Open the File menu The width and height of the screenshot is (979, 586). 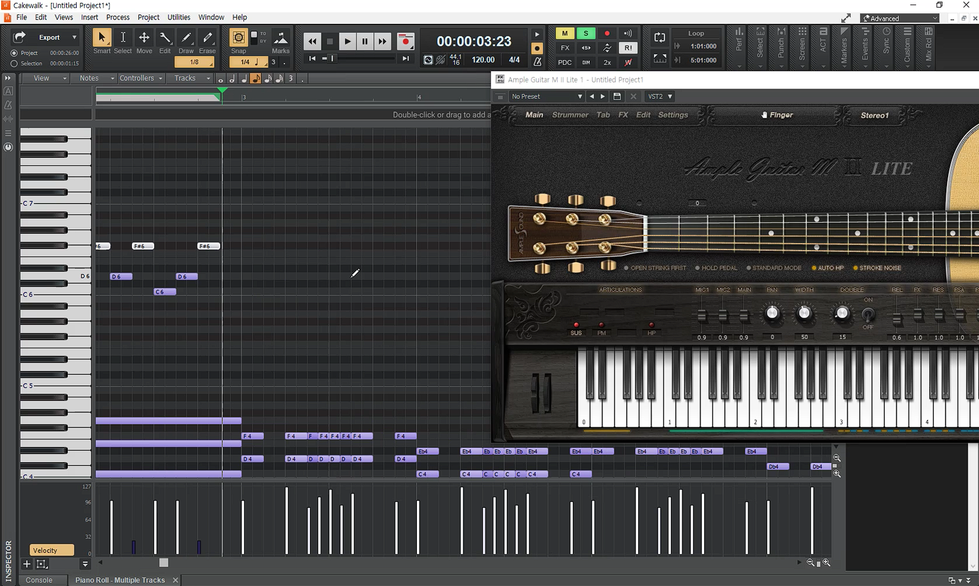click(21, 18)
